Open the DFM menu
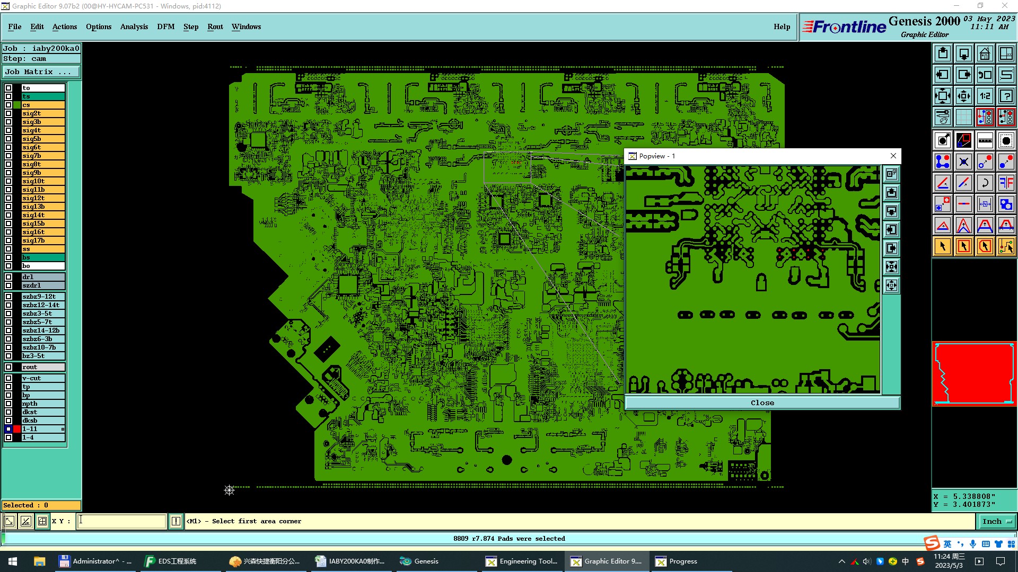Image resolution: width=1018 pixels, height=572 pixels. (165, 26)
